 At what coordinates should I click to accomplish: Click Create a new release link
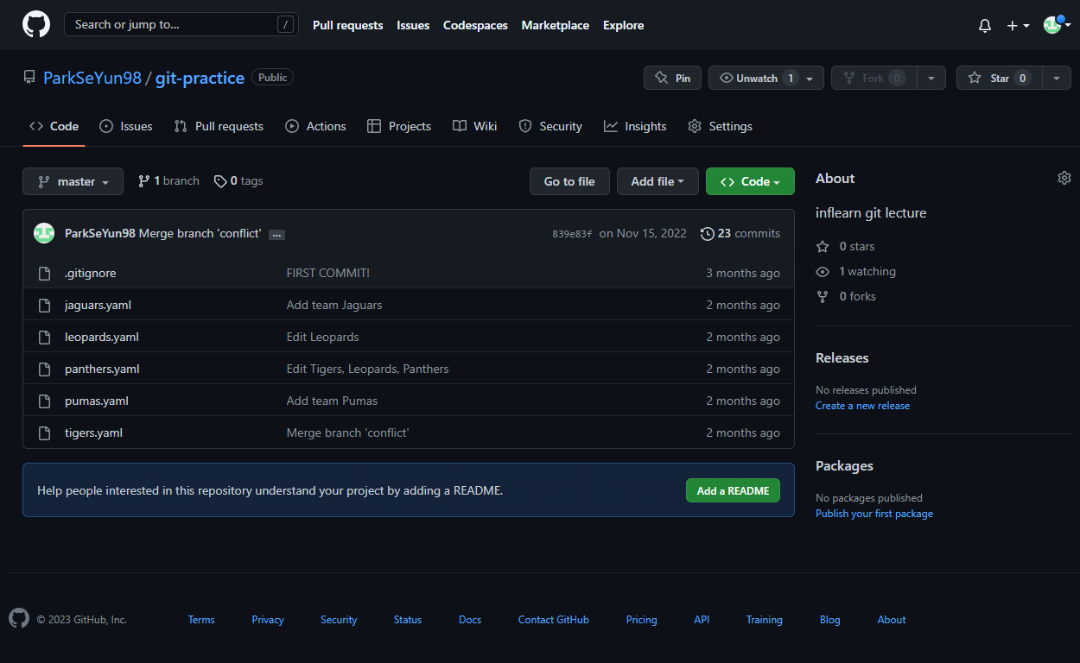click(x=862, y=406)
